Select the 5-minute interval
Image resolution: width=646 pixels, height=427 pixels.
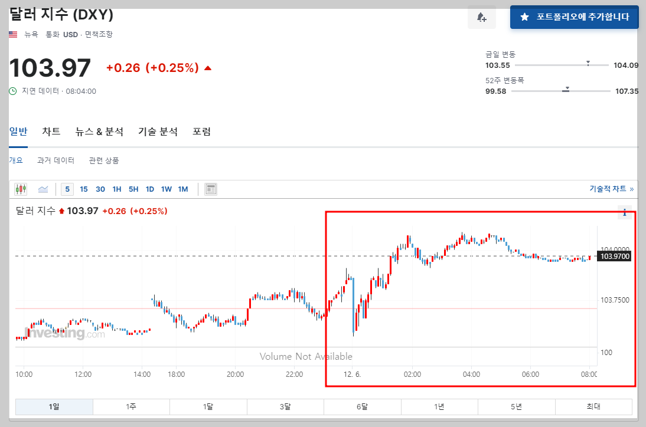67,189
